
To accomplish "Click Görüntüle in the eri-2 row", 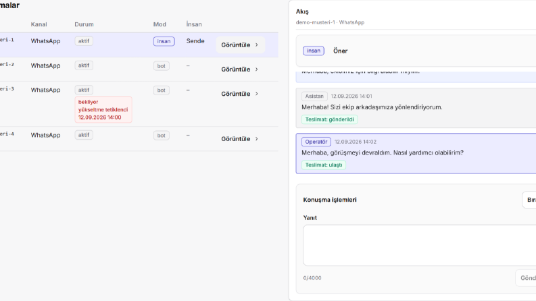I will point(241,70).
